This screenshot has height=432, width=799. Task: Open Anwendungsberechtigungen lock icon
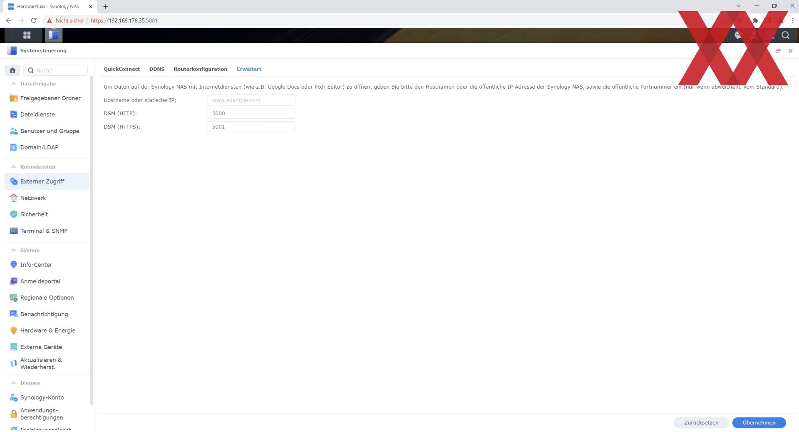pos(14,414)
